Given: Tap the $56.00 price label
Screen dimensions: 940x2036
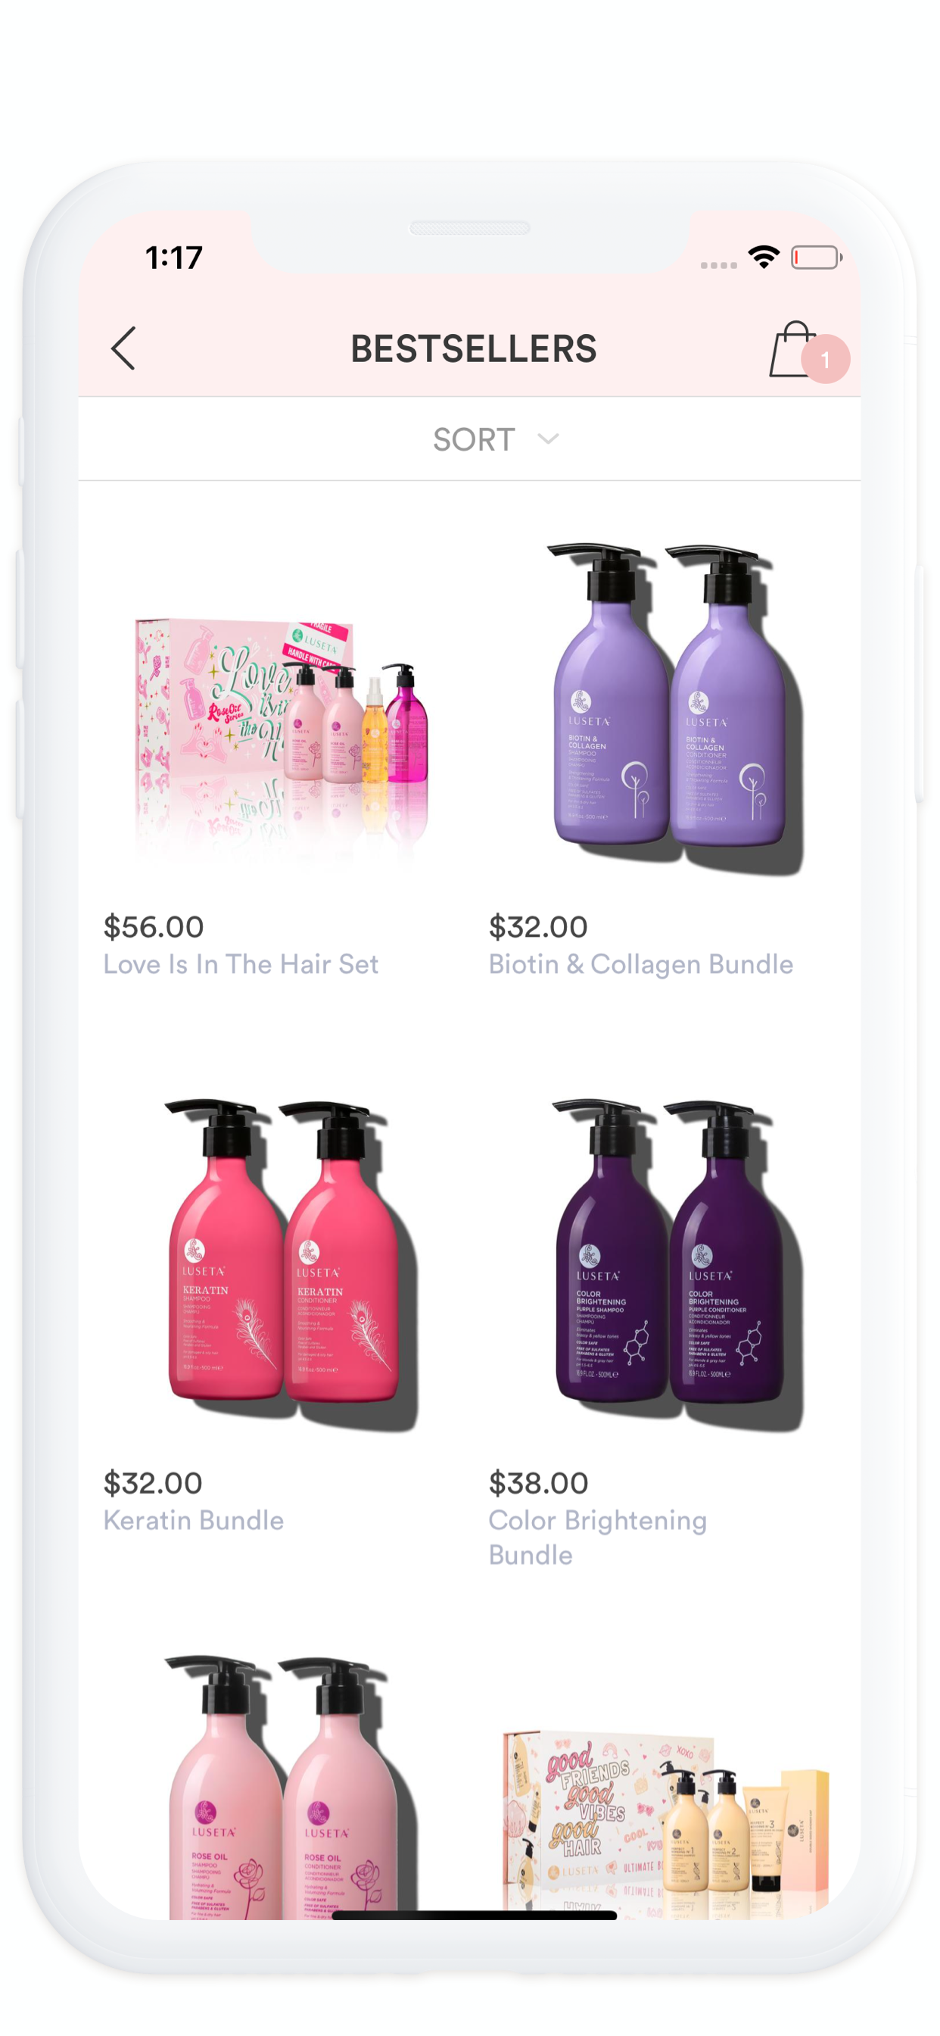Looking at the screenshot, I should [x=154, y=927].
